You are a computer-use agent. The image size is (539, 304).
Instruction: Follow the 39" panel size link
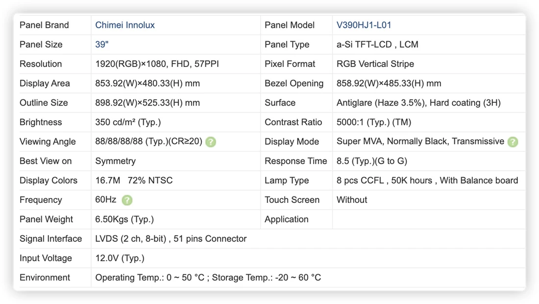102,44
